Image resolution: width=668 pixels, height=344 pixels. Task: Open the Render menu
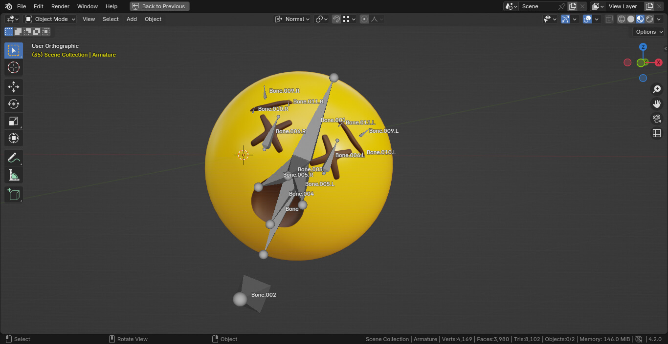(x=60, y=6)
